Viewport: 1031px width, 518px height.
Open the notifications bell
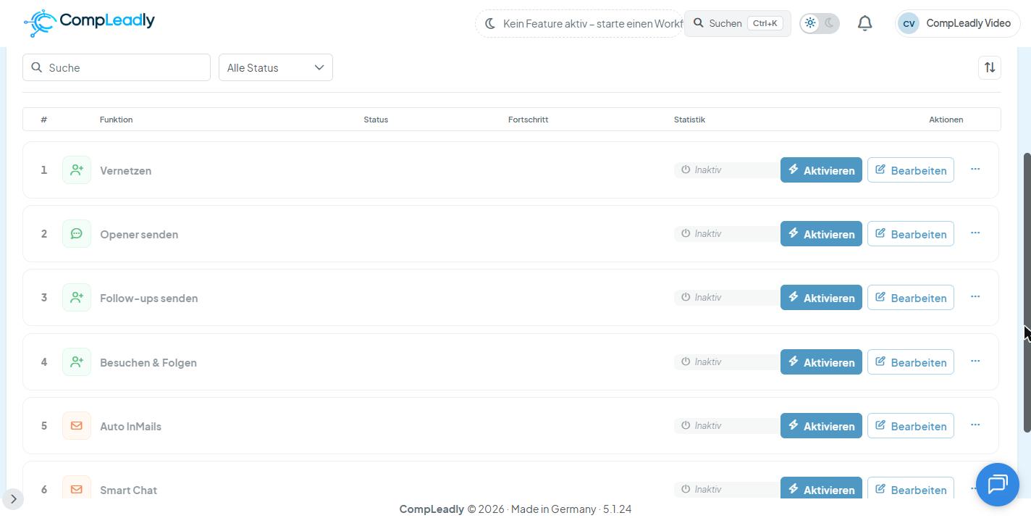pyautogui.click(x=864, y=23)
